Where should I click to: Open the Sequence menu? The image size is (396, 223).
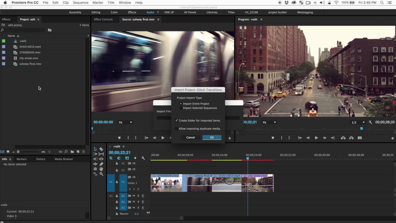pyautogui.click(x=80, y=2)
